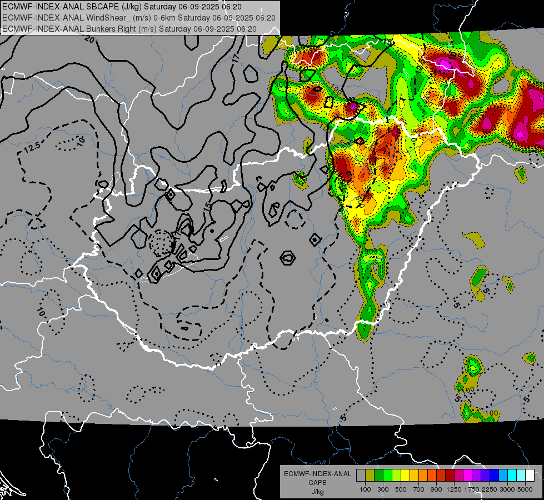This screenshot has height=500, width=544.
Task: Click the amber legend swatch before 700
Action: (x=414, y=476)
